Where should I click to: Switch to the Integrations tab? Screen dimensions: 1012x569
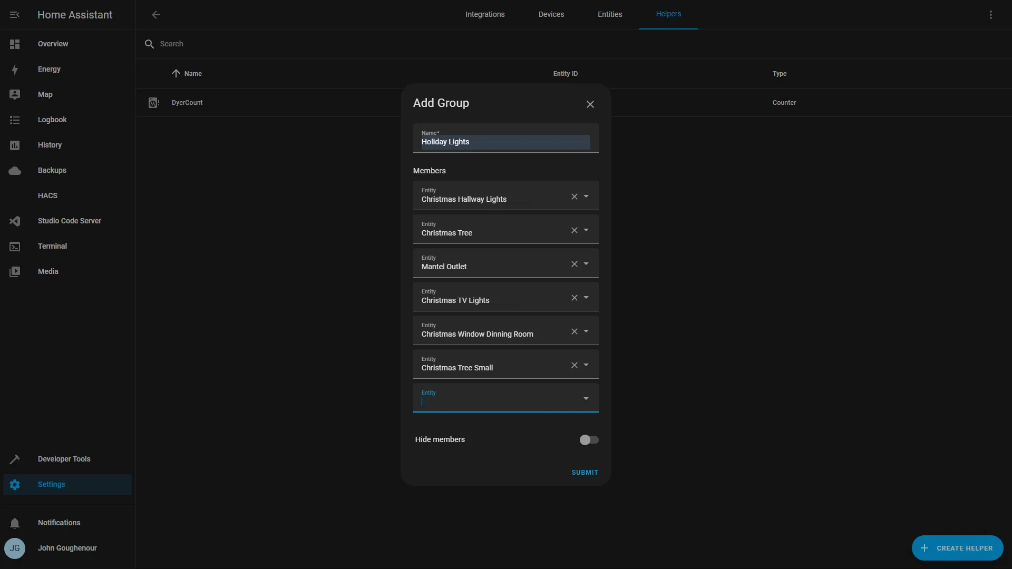tap(485, 15)
